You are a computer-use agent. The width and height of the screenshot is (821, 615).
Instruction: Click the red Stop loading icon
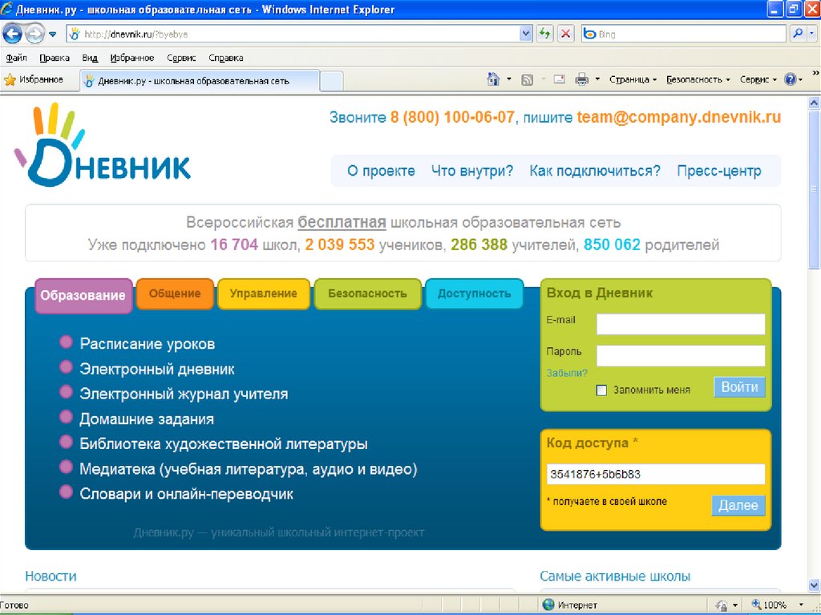pyautogui.click(x=566, y=34)
